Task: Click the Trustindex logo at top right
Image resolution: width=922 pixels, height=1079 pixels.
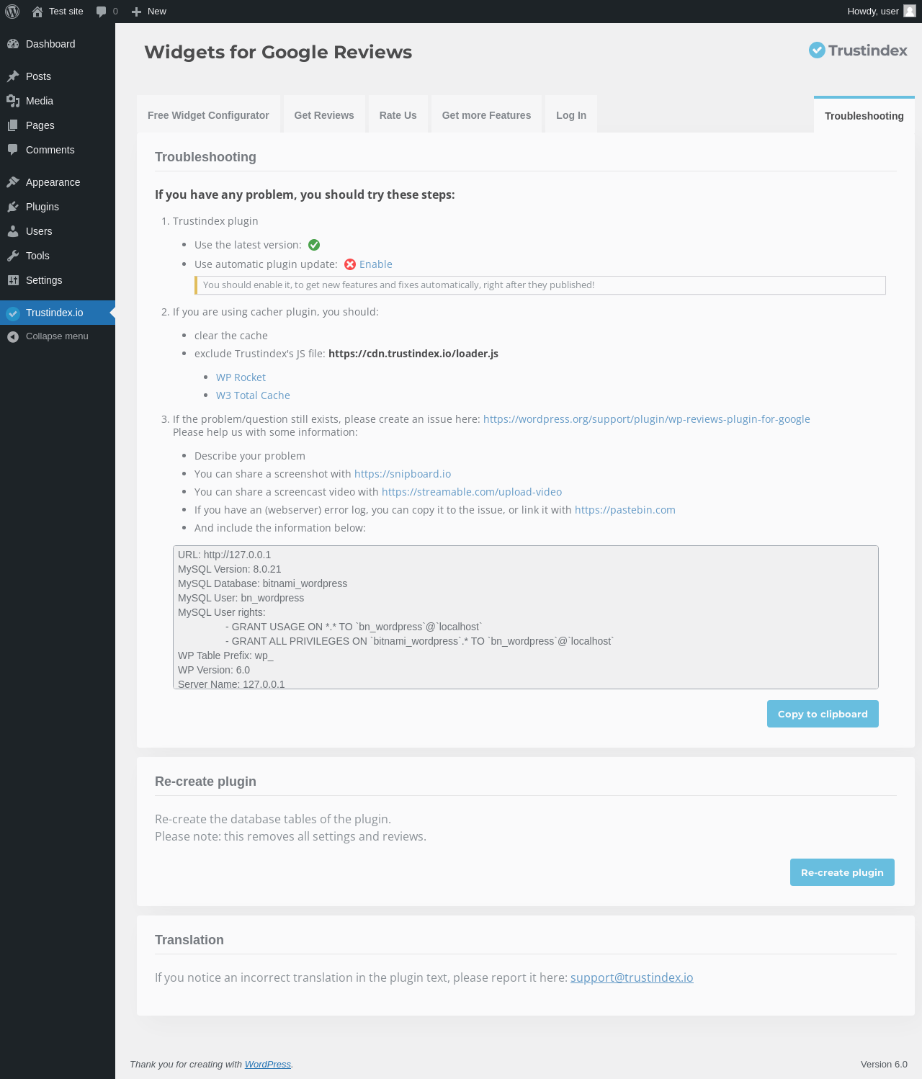Action: 858,50
